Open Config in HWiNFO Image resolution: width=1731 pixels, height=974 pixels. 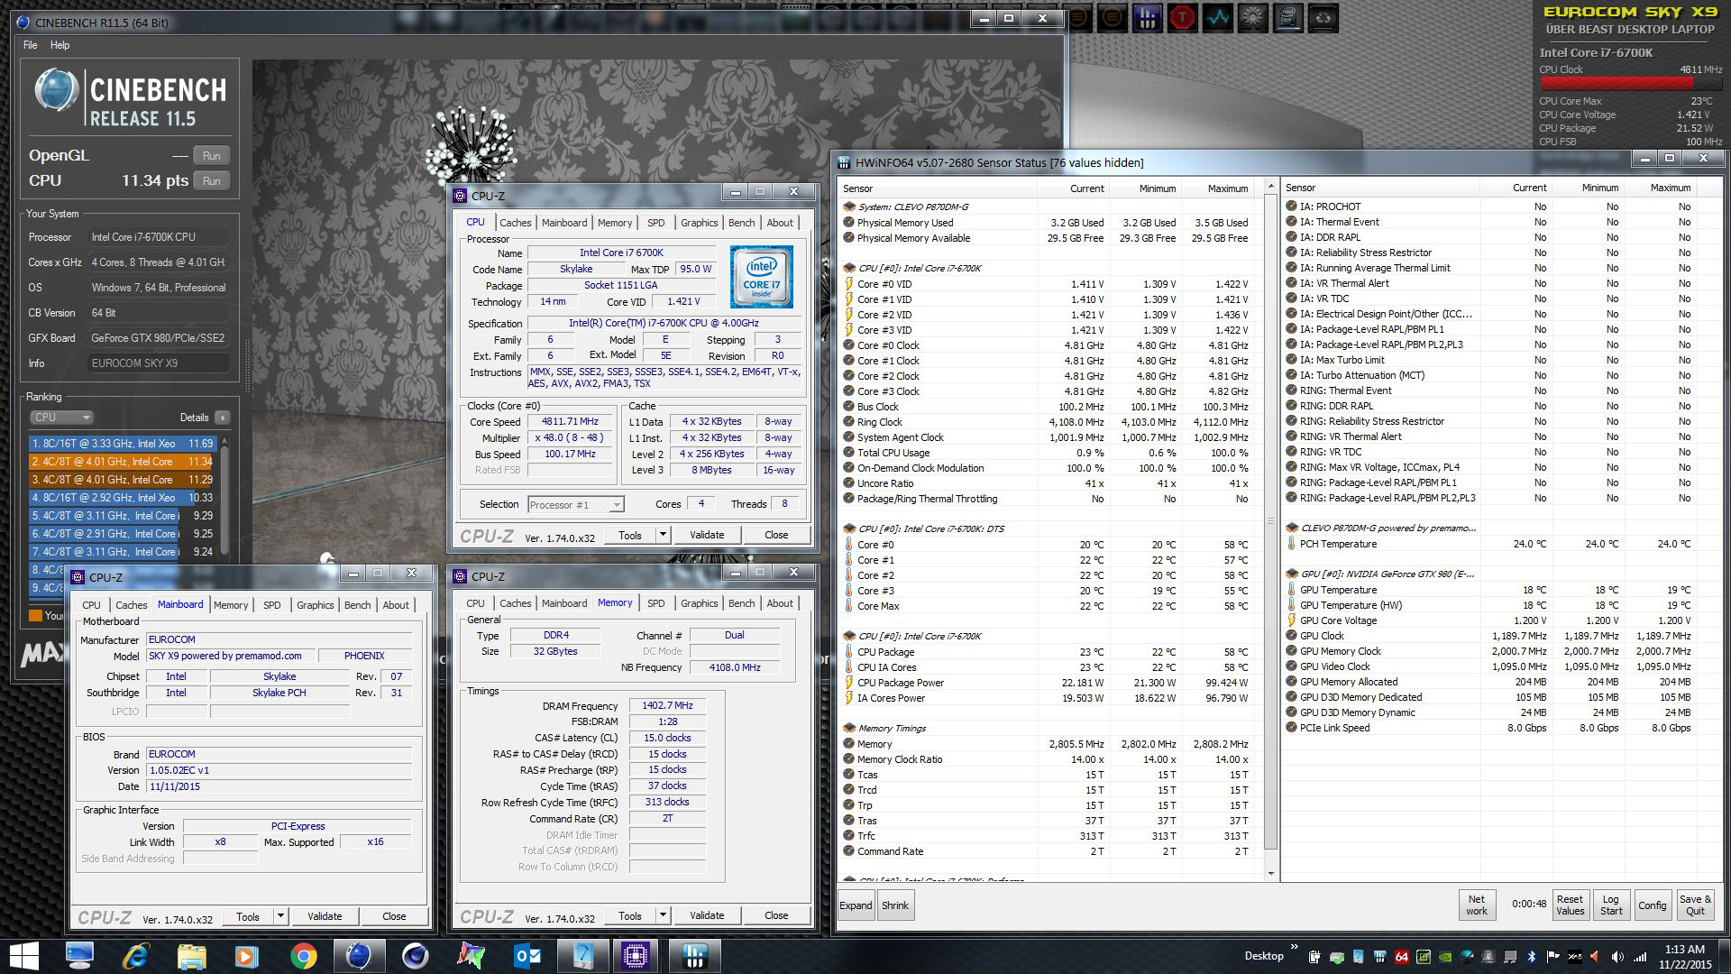click(x=1653, y=905)
